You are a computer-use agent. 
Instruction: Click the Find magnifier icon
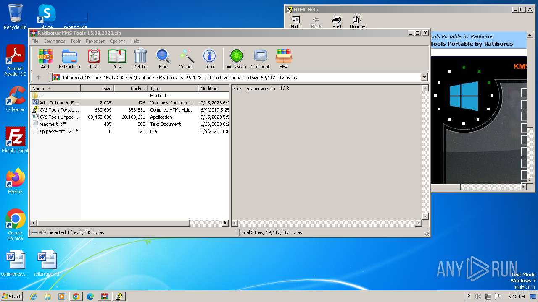(x=163, y=59)
